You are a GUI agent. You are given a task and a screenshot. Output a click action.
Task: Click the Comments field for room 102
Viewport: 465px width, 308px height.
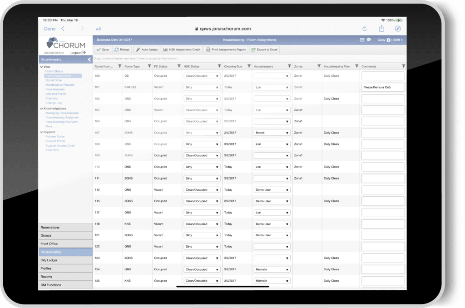coord(383,99)
